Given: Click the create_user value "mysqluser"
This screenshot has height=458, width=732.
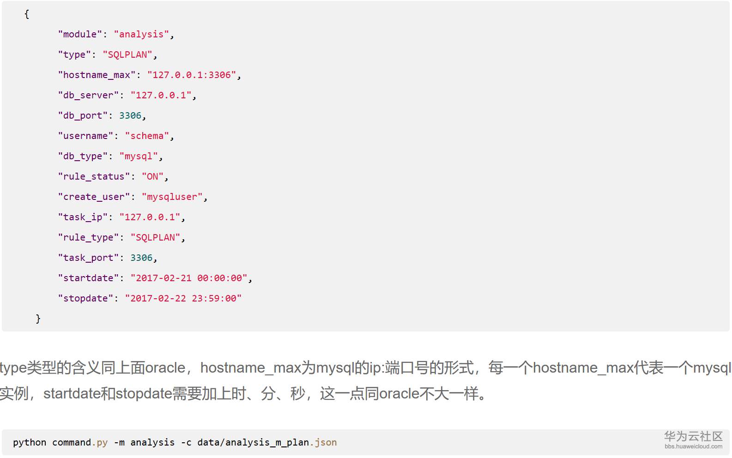Looking at the screenshot, I should coord(172,197).
